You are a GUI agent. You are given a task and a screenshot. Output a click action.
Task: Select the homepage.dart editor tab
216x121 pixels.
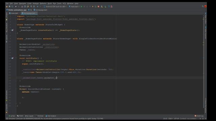pos(29,13)
